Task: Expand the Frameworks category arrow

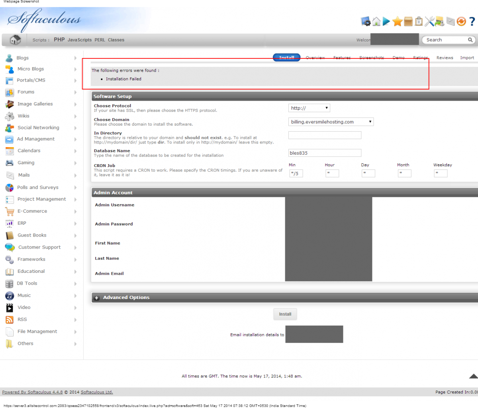Action: pos(75,260)
